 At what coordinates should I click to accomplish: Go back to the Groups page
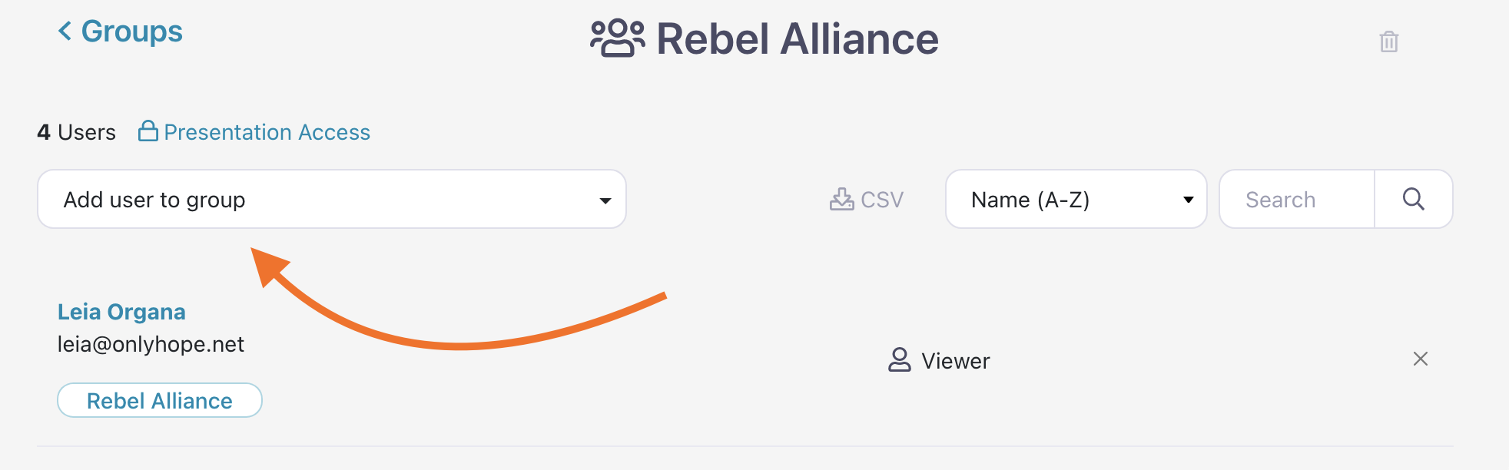pyautogui.click(x=131, y=31)
